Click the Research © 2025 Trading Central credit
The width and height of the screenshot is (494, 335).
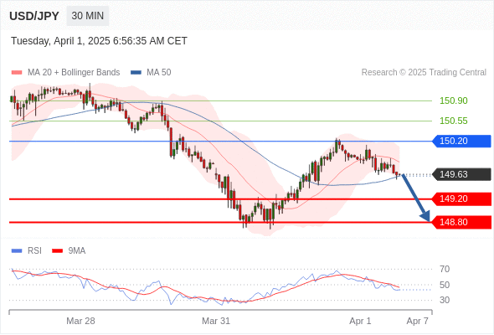pyautogui.click(x=424, y=73)
